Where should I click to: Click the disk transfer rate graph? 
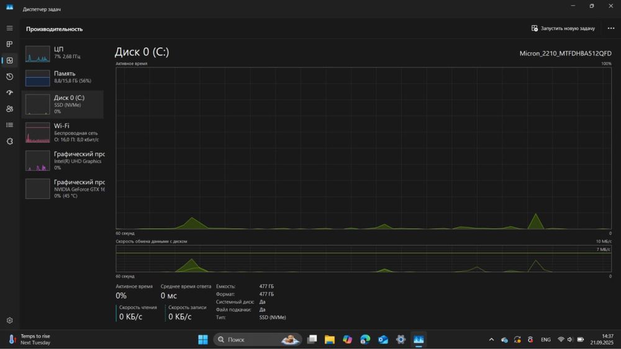[x=363, y=258]
